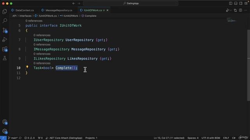Open the Extensions view
Screen dimensions: 250x140
[x=5, y=49]
